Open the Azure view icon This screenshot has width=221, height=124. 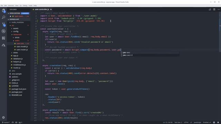[3, 45]
